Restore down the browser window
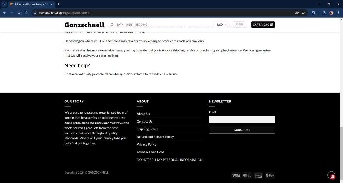The height and width of the screenshot is (183, 343). pyautogui.click(x=329, y=4)
